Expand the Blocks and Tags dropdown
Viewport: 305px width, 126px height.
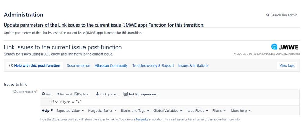[x=135, y=110]
